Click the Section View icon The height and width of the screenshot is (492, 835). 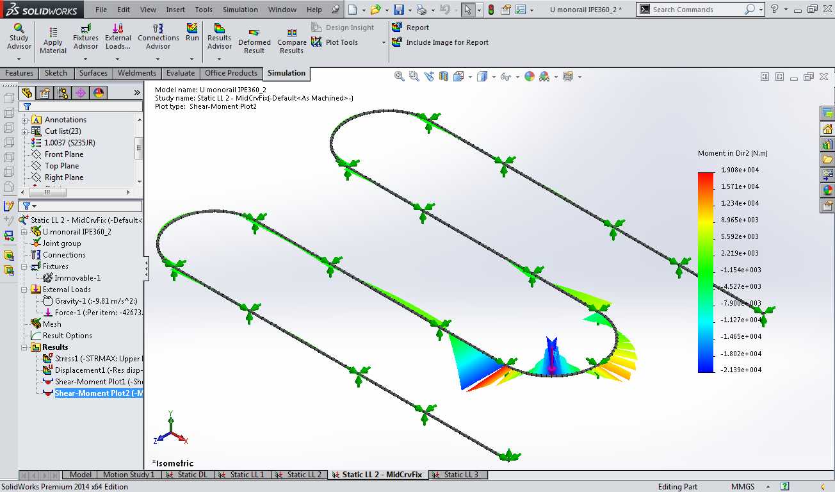coord(444,76)
